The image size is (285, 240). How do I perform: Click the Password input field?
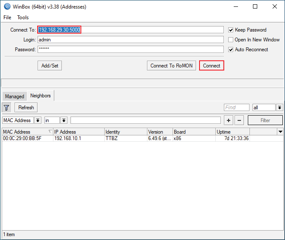131,50
